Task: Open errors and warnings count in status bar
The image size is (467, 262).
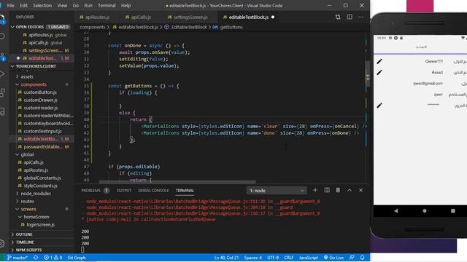Action: pyautogui.click(x=53, y=258)
